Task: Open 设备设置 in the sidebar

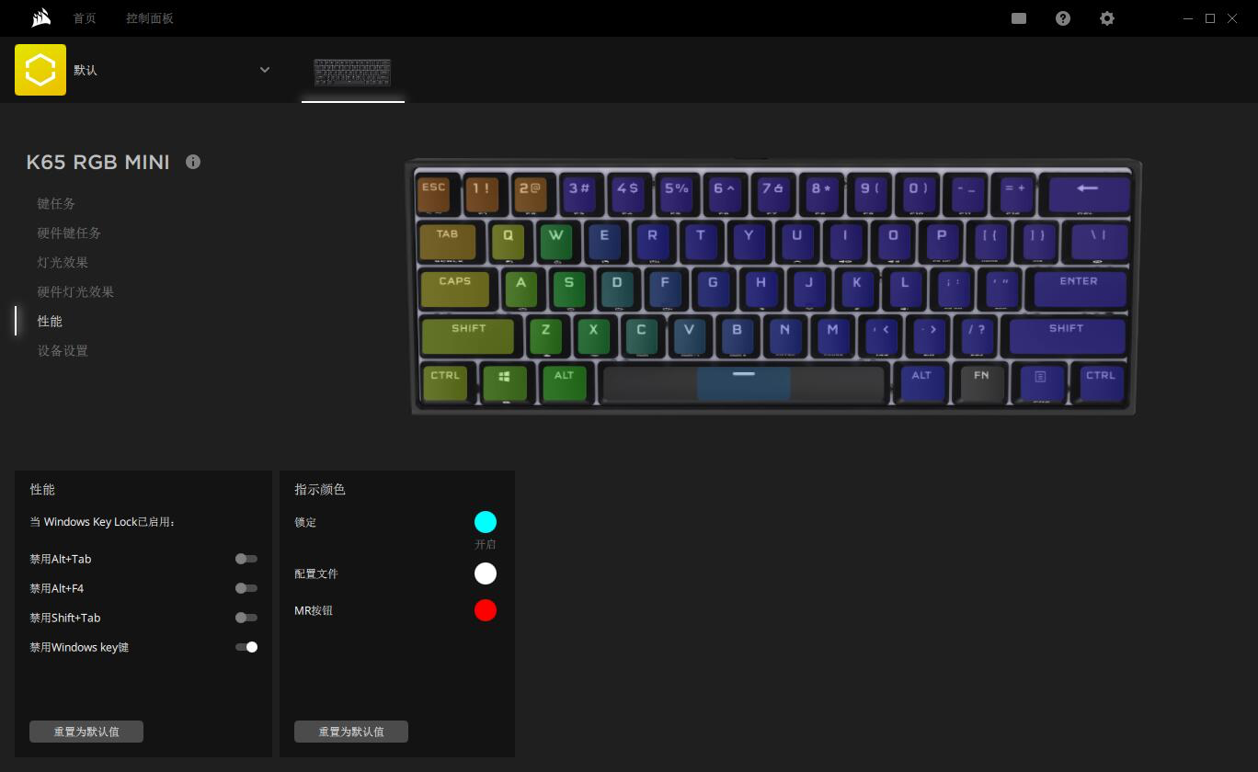Action: 63,350
